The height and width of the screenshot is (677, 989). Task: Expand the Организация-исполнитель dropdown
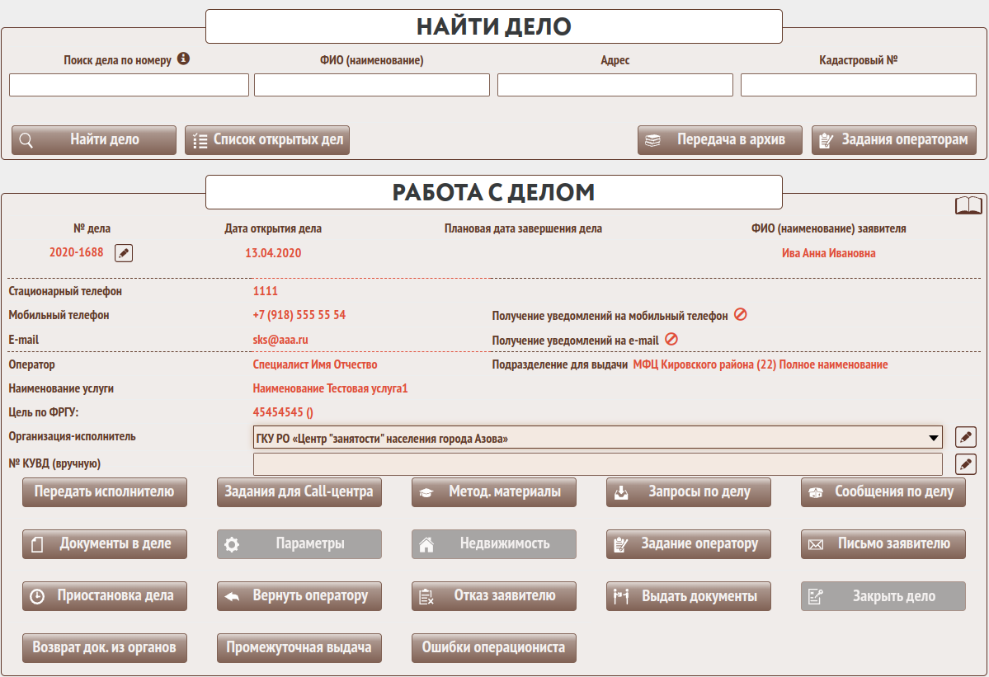pos(933,438)
